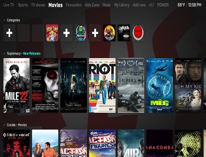
Task: Click the 12:58 PM clock
Action: point(195,5)
